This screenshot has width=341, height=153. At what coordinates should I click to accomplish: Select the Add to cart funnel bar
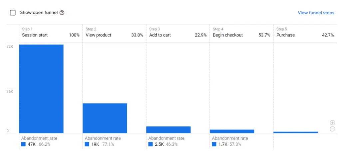coord(168,129)
